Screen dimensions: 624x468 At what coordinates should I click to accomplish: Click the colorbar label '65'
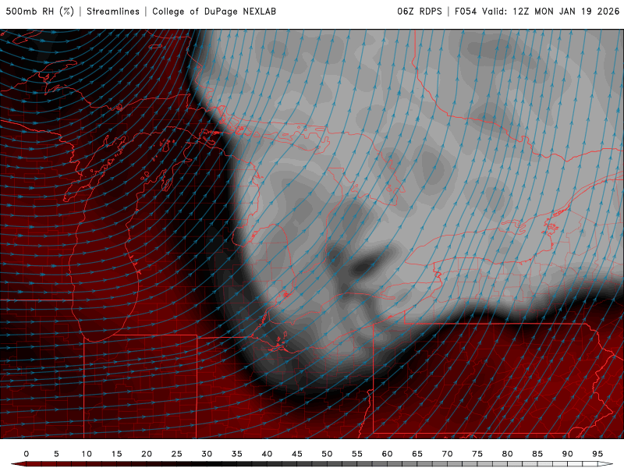pyautogui.click(x=417, y=454)
